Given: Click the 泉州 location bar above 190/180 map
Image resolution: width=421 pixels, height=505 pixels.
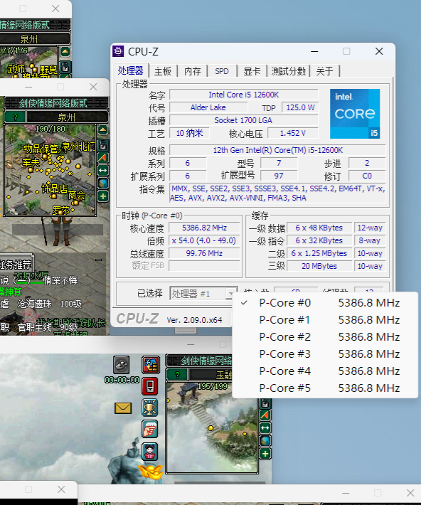Looking at the screenshot, I should pyautogui.click(x=67, y=117).
